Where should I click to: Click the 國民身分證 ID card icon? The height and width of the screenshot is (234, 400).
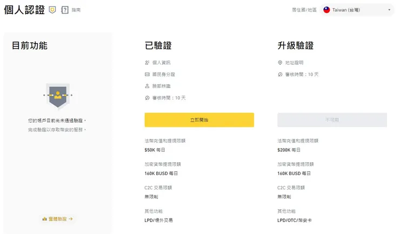147,74
